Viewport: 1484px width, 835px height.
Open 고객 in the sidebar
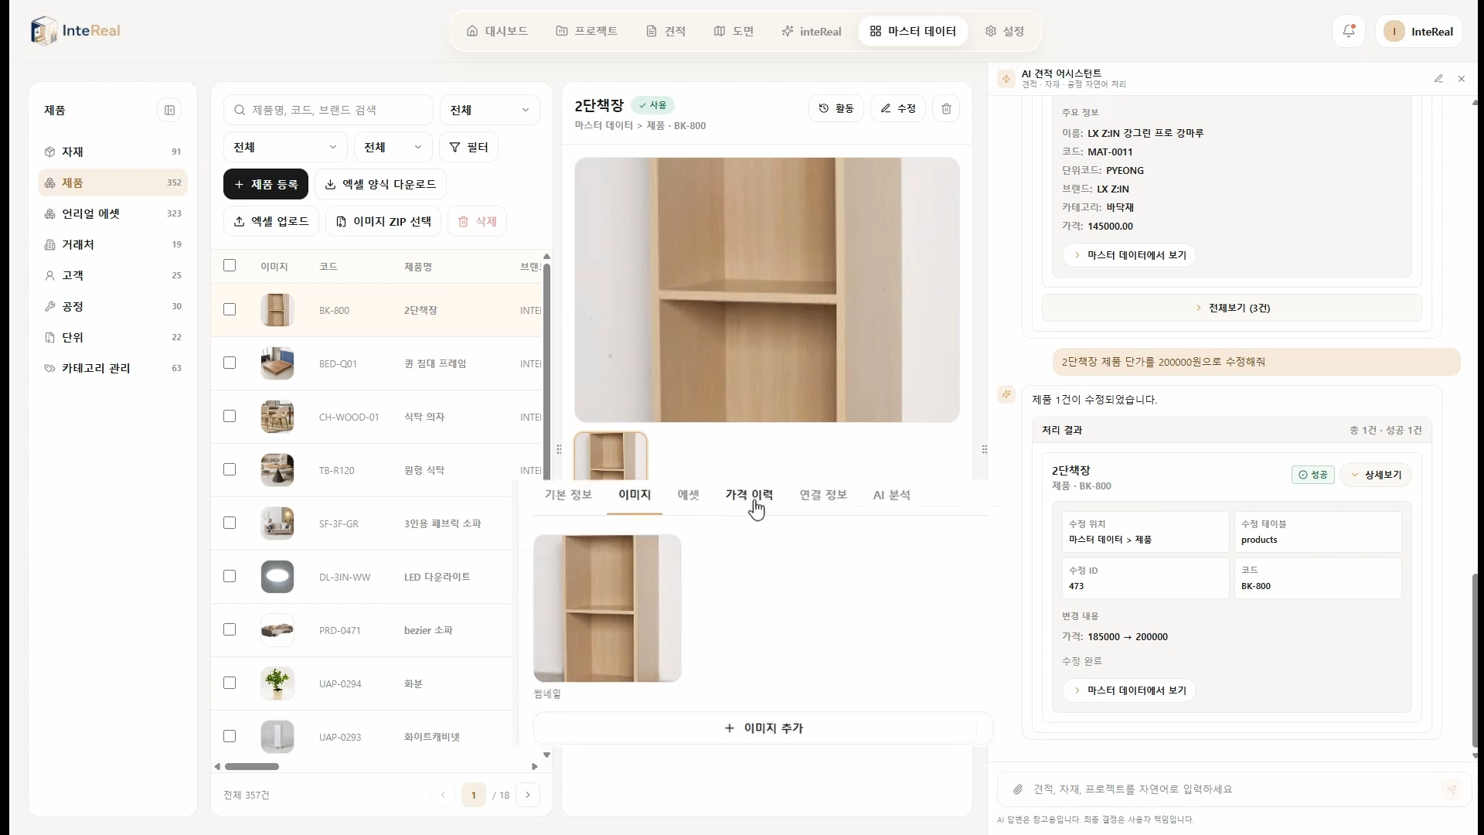(113, 275)
